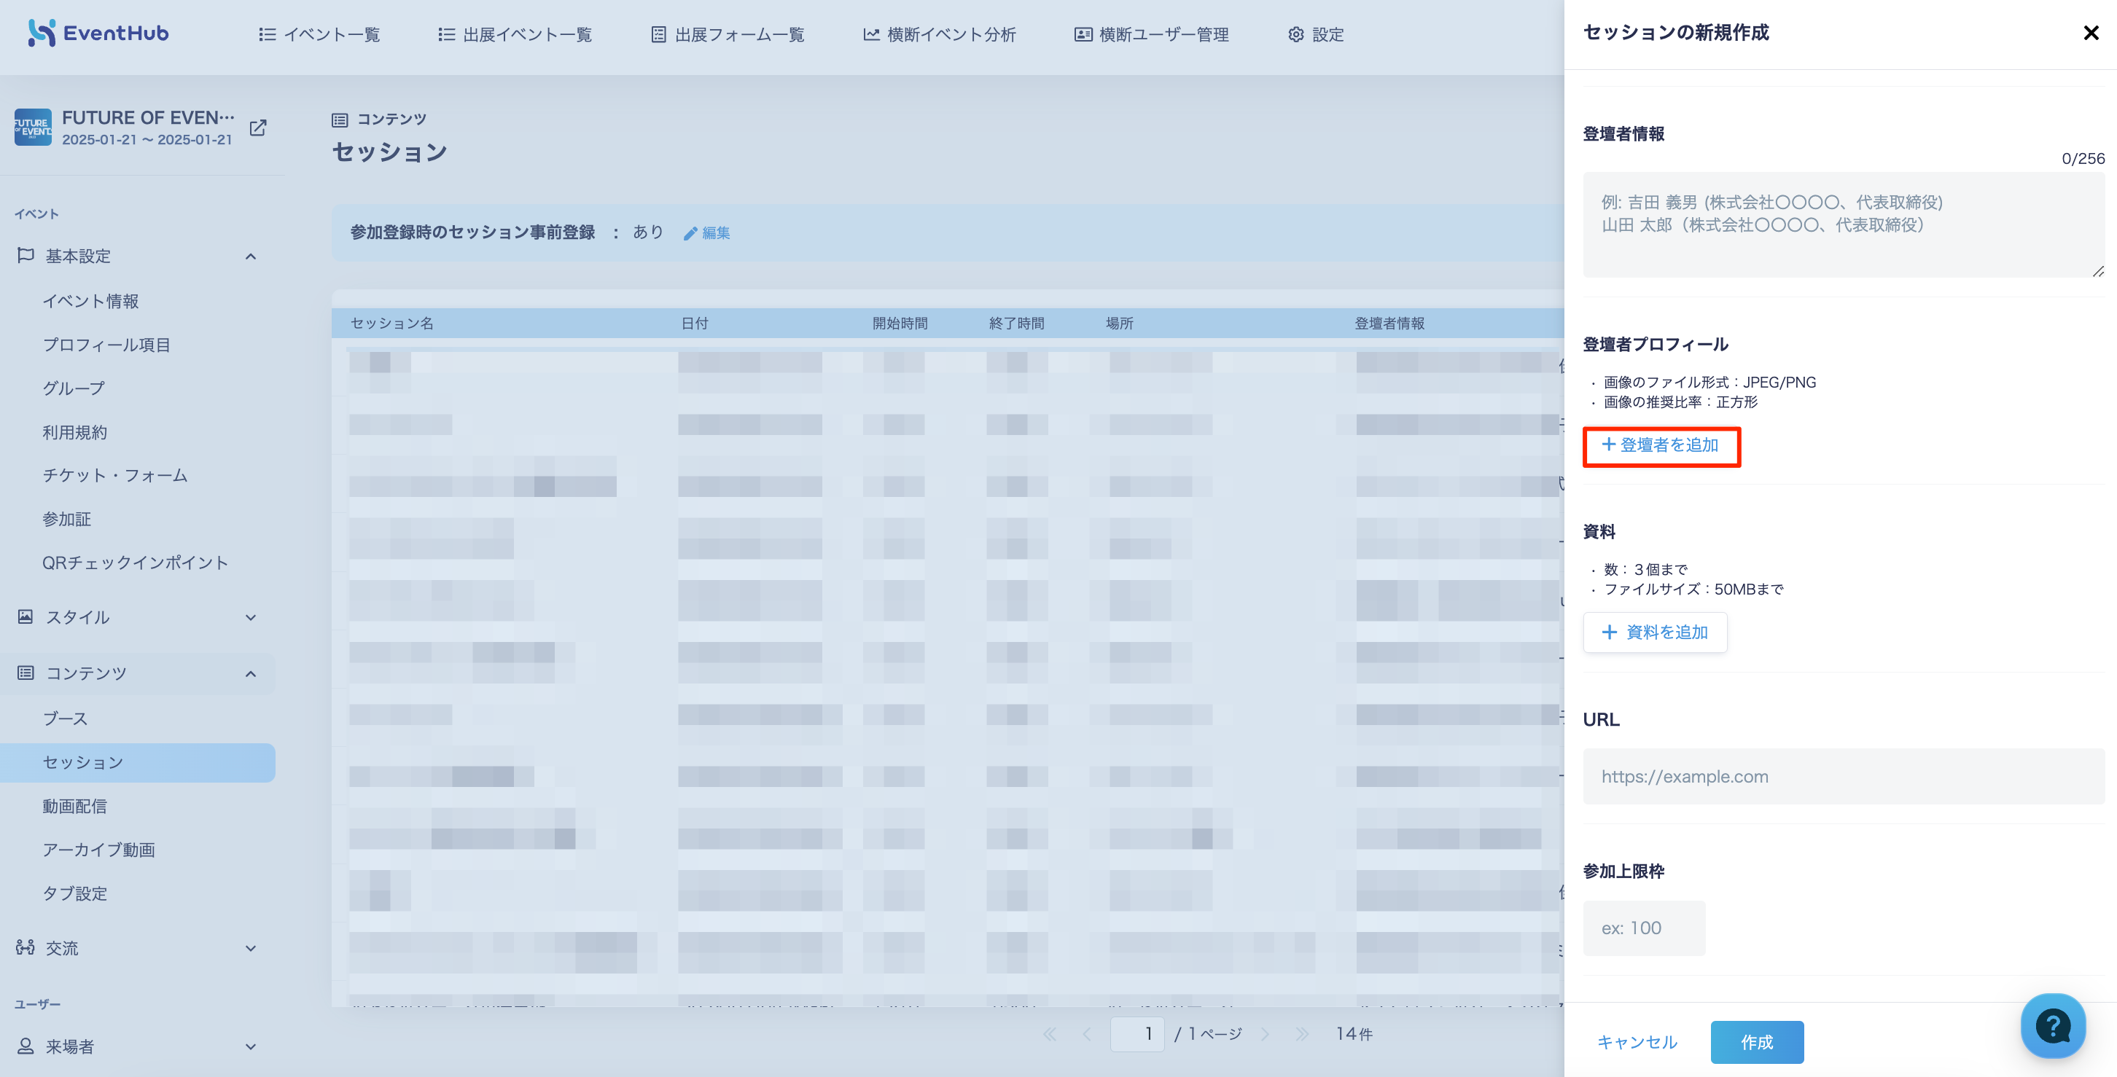Click the pencil 編集 link for pre-registration
The height and width of the screenshot is (1077, 2117).
pos(707,233)
